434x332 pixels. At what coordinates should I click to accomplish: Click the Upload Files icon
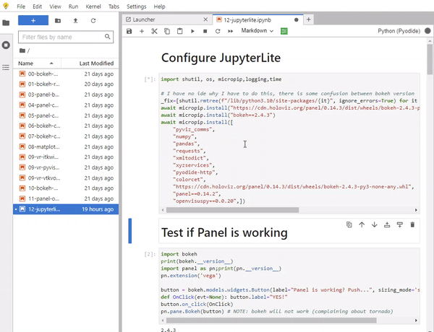[x=75, y=20]
